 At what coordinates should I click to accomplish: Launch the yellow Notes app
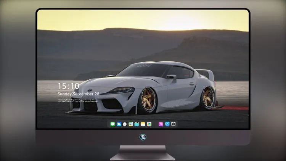point(143,124)
